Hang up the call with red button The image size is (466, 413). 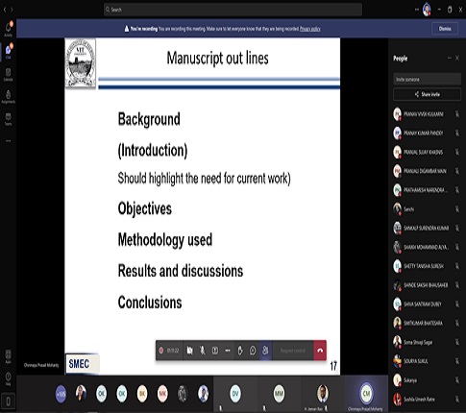tap(320, 351)
